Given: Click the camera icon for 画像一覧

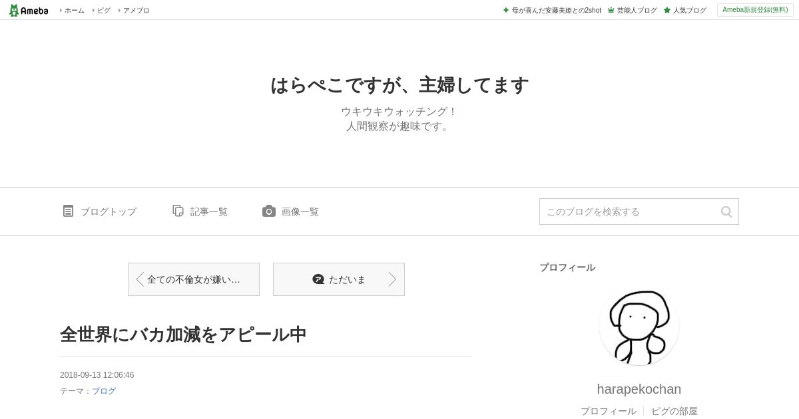Looking at the screenshot, I should [269, 211].
